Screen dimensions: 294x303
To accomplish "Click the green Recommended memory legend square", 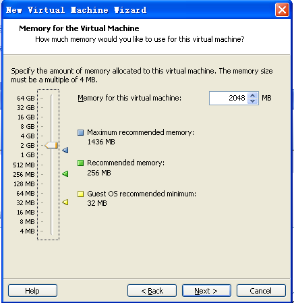I will tap(80, 163).
